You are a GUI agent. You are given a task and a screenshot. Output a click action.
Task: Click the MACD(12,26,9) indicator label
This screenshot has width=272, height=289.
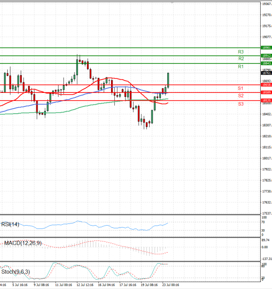23,243
